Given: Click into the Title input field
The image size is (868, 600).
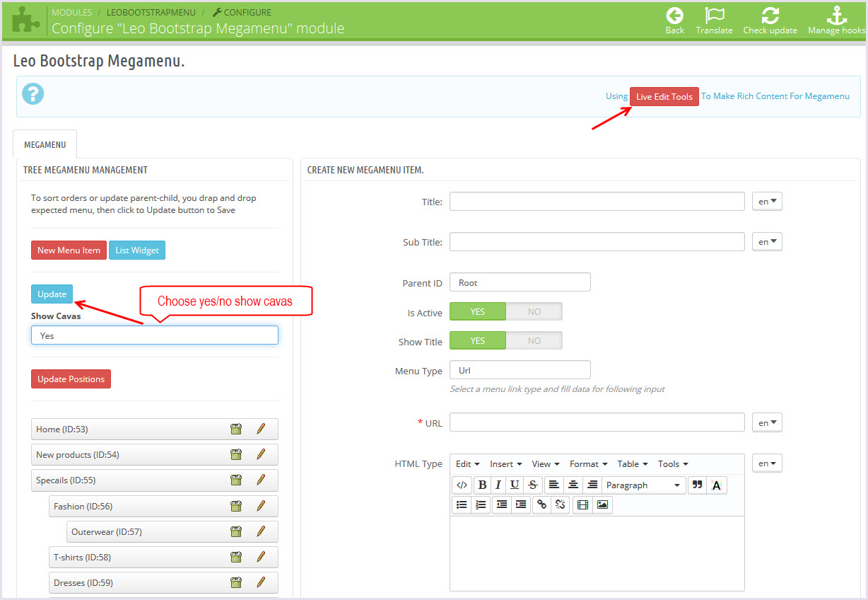Looking at the screenshot, I should click(x=597, y=202).
